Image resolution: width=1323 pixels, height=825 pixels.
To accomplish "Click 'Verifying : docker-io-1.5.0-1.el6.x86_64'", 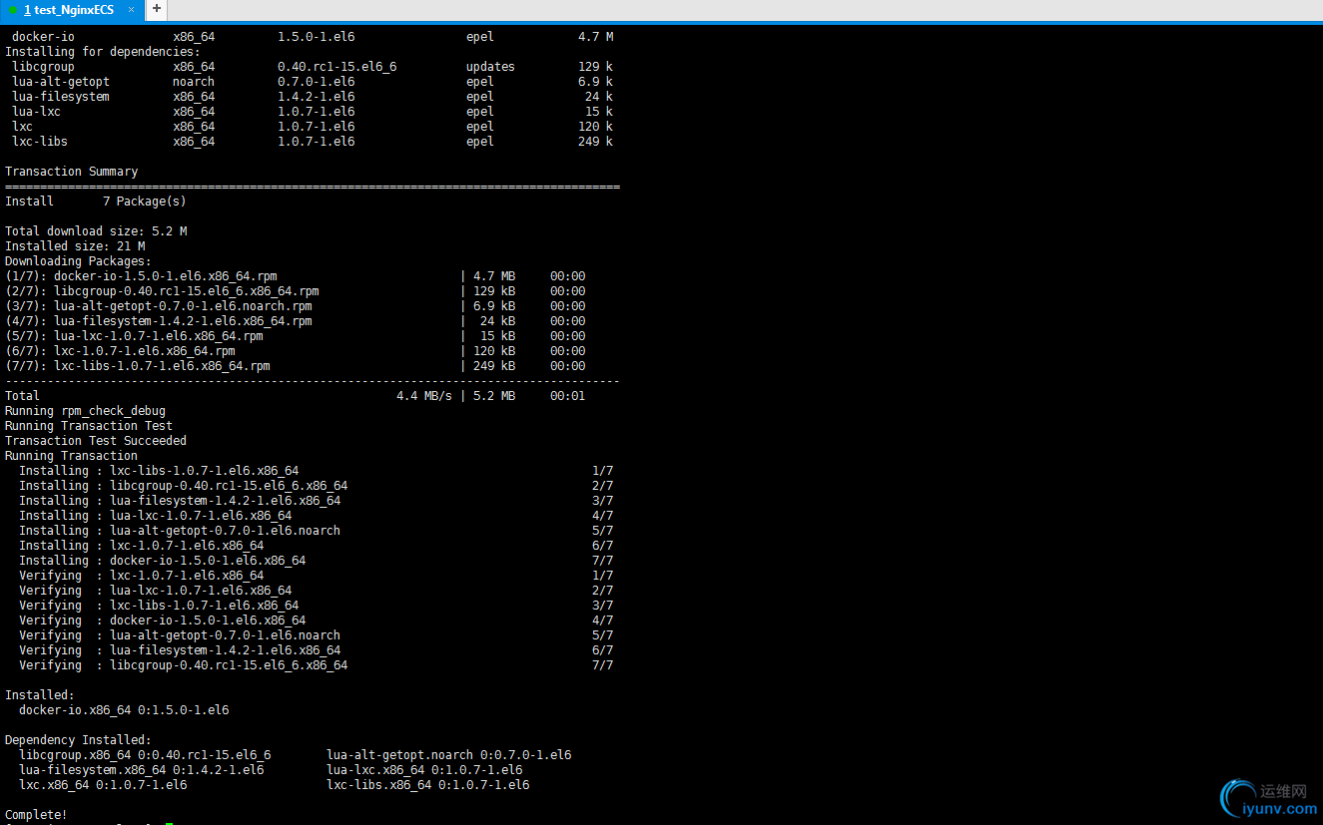I will click(x=163, y=620).
